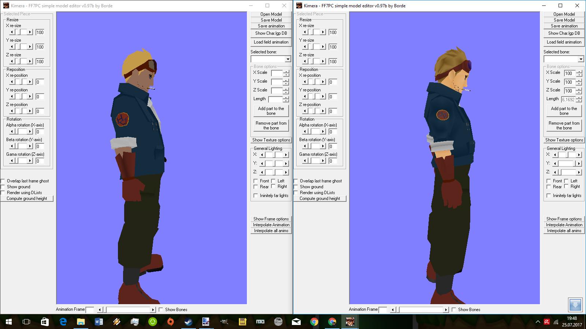Click Compute ground height in left window
The image size is (586, 329).
pos(27,198)
